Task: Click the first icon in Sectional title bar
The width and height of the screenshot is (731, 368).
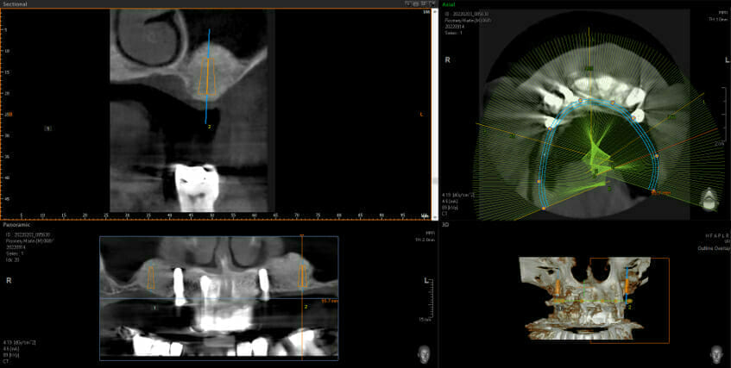Action: (408, 4)
